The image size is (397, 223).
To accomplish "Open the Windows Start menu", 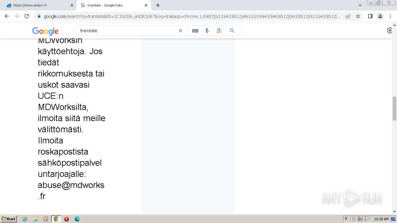I will coord(8,219).
